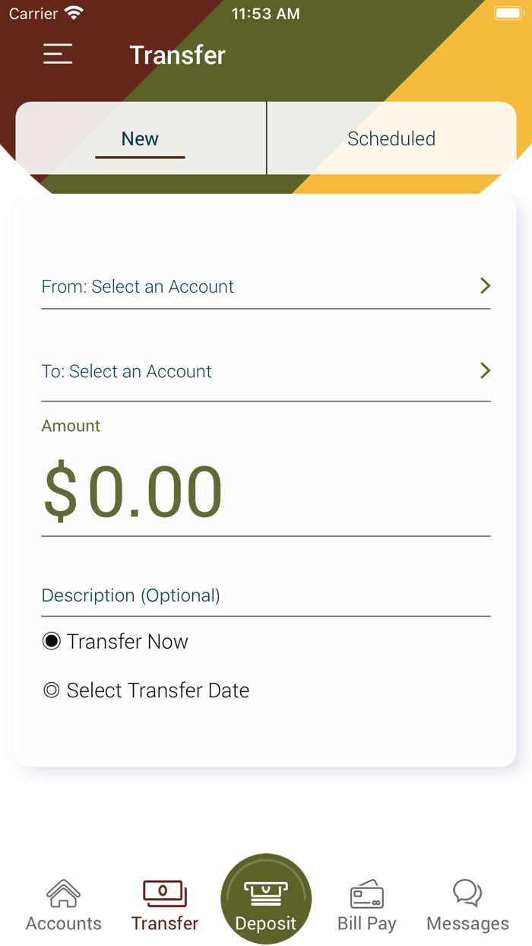
Task: Expand account selection for the transfer destination
Action: click(485, 371)
